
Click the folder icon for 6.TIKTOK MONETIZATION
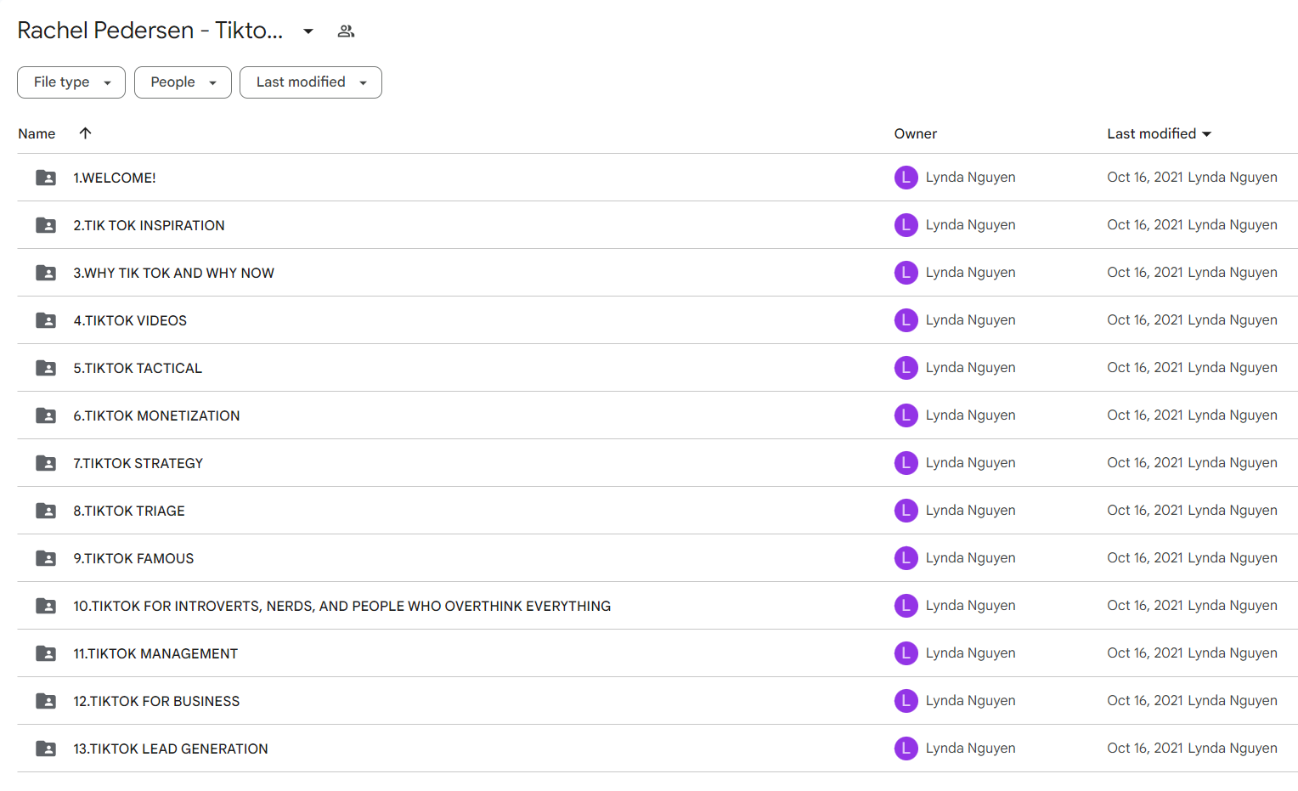pos(46,415)
